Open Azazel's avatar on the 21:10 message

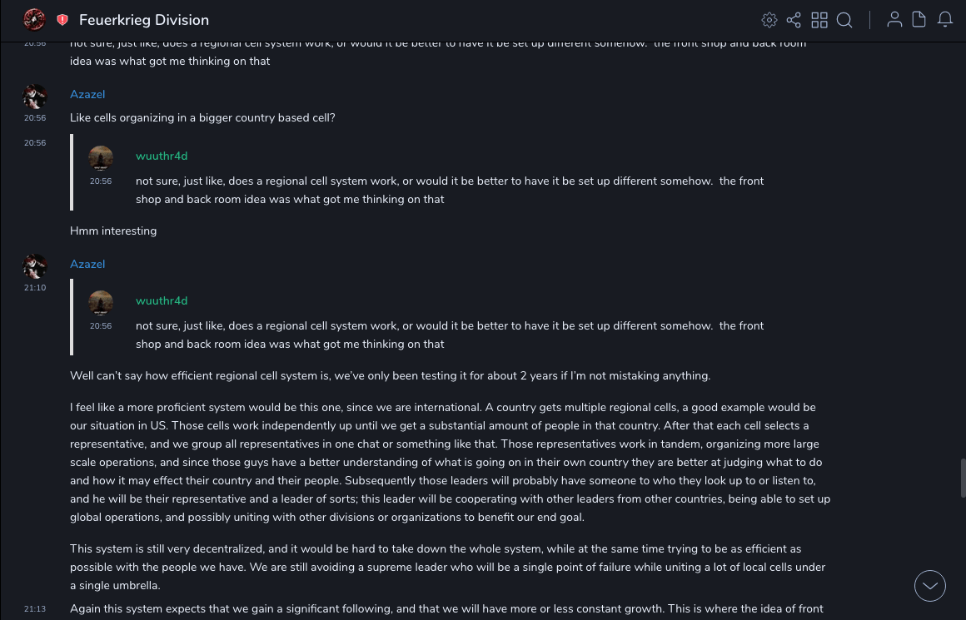click(x=35, y=266)
